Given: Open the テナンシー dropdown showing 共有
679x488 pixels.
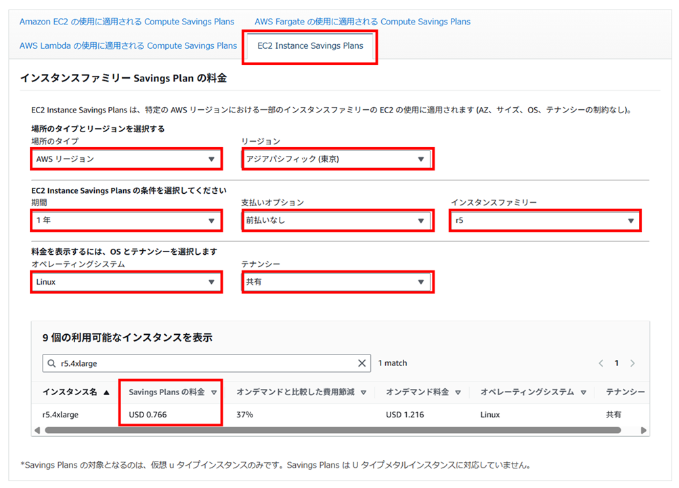Looking at the screenshot, I should tap(336, 282).
